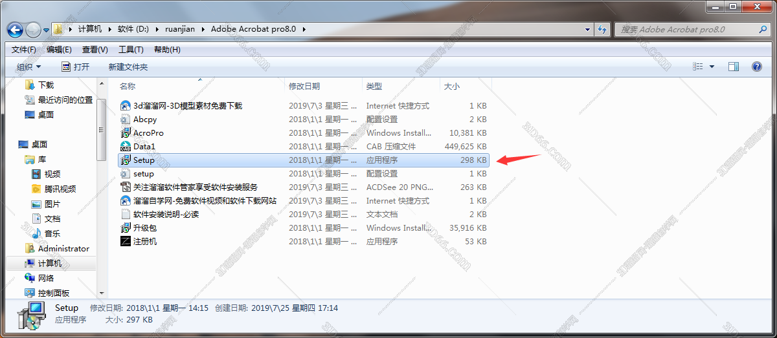The width and height of the screenshot is (777, 338).
Task: Click 注册机 application file icon
Action: 126,241
